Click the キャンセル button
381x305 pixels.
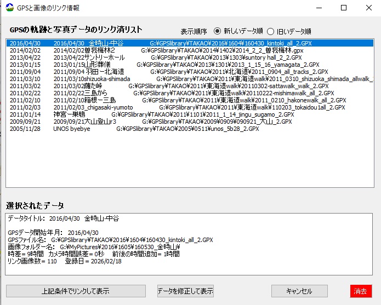pyautogui.click(x=299, y=291)
